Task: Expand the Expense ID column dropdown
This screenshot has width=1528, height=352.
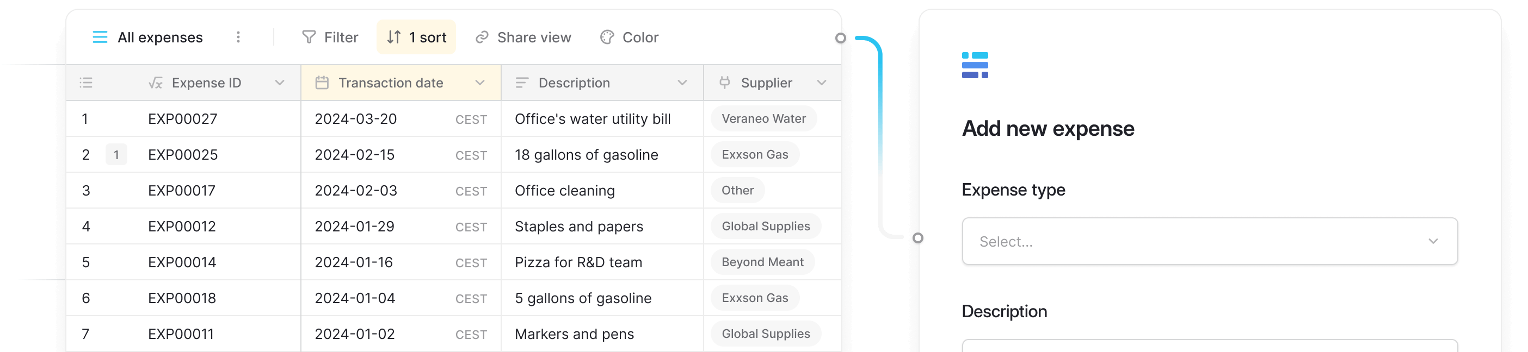Action: [279, 83]
